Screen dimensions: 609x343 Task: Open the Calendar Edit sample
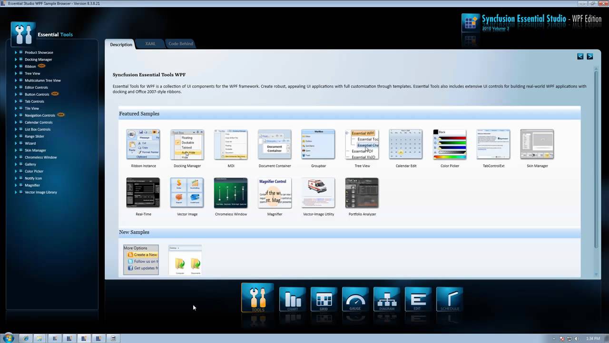(x=406, y=144)
